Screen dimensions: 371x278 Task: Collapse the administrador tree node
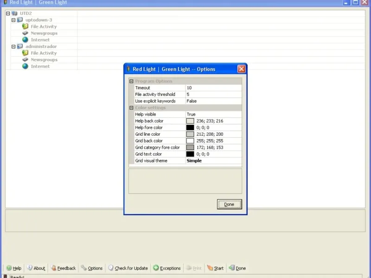(x=13, y=46)
